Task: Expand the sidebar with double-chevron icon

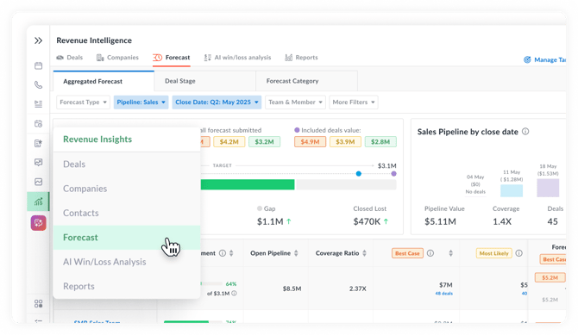Action: [x=38, y=40]
